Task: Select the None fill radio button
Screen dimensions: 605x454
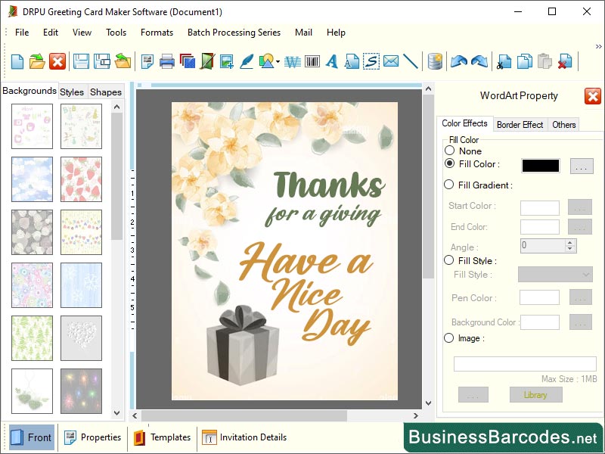Action: tap(449, 151)
